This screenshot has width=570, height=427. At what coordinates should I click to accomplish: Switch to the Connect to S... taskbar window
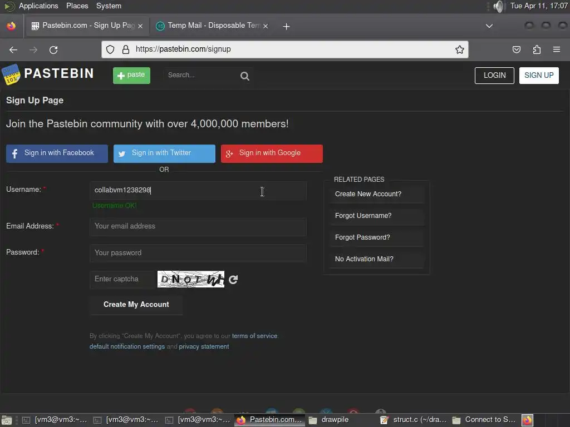485,420
